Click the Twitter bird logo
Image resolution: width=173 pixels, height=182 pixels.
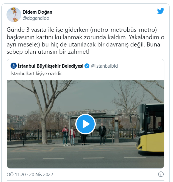(160, 11)
